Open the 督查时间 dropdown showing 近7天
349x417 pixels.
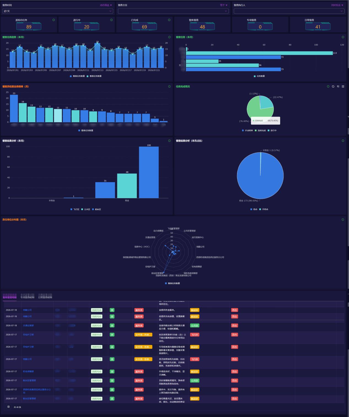tap(58, 11)
